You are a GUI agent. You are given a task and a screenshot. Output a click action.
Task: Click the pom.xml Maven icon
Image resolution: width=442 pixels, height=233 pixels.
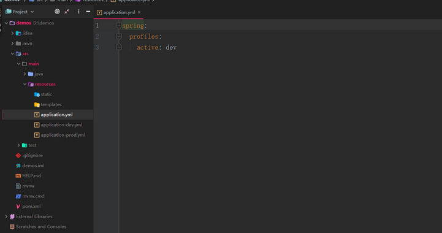[x=18, y=206]
